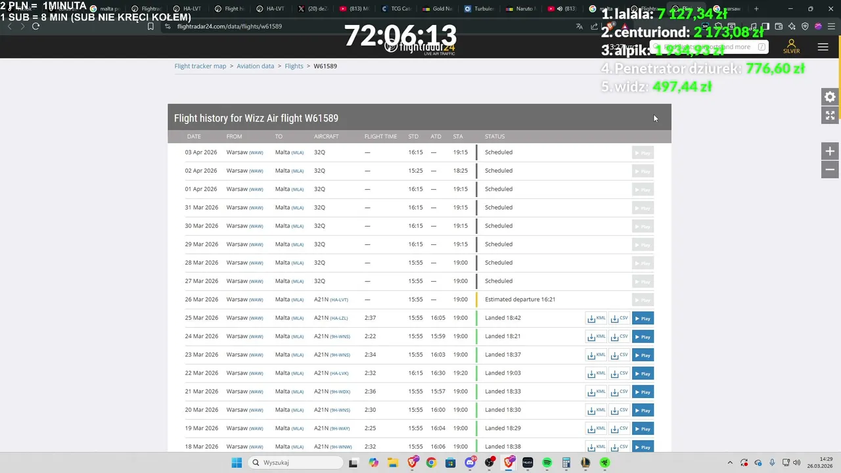The image size is (841, 473).
Task: Switch to the 'Turbulen' browser tab
Action: pyautogui.click(x=479, y=9)
